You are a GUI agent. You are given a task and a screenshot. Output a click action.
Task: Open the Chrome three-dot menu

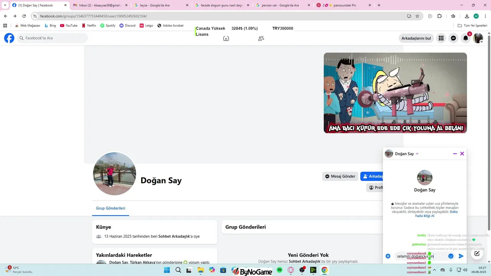tap(485, 16)
